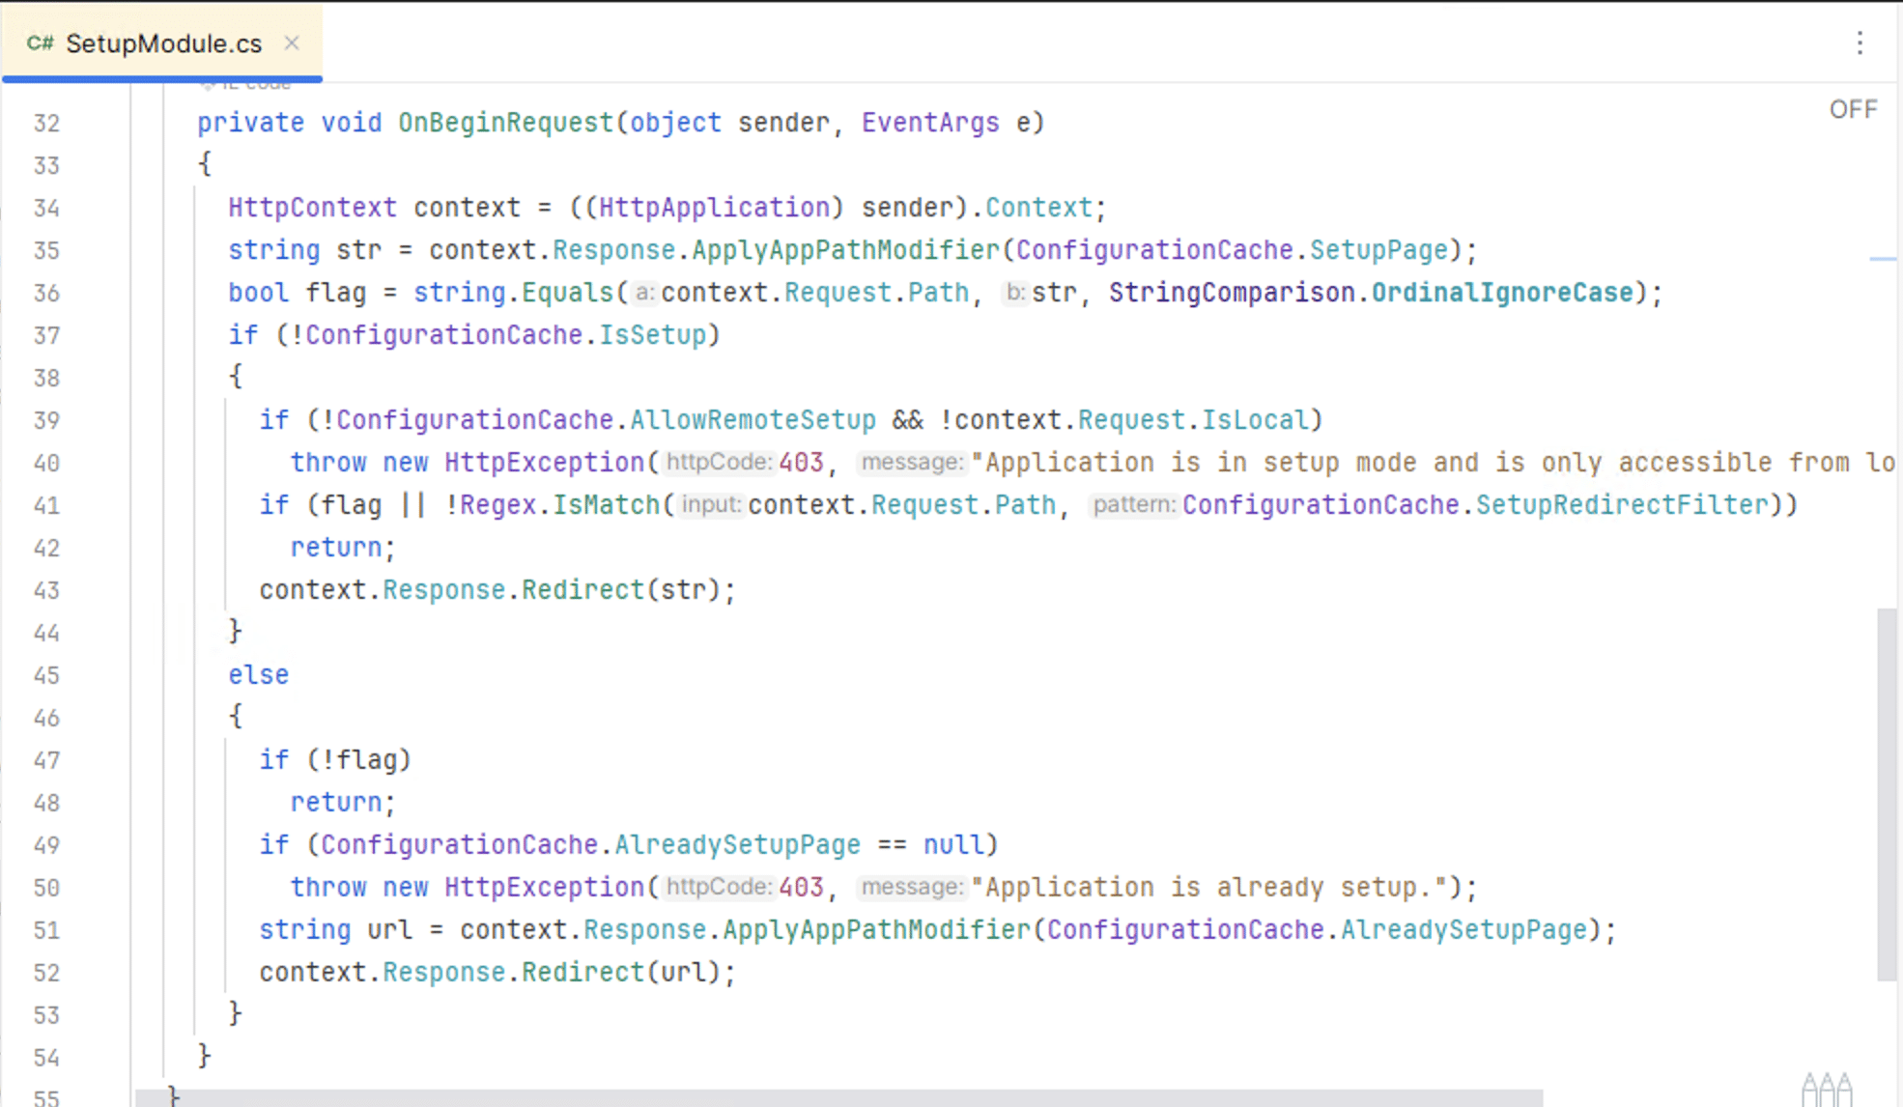
Task: Click the 'message:' inlay hint on line 50
Action: (911, 887)
